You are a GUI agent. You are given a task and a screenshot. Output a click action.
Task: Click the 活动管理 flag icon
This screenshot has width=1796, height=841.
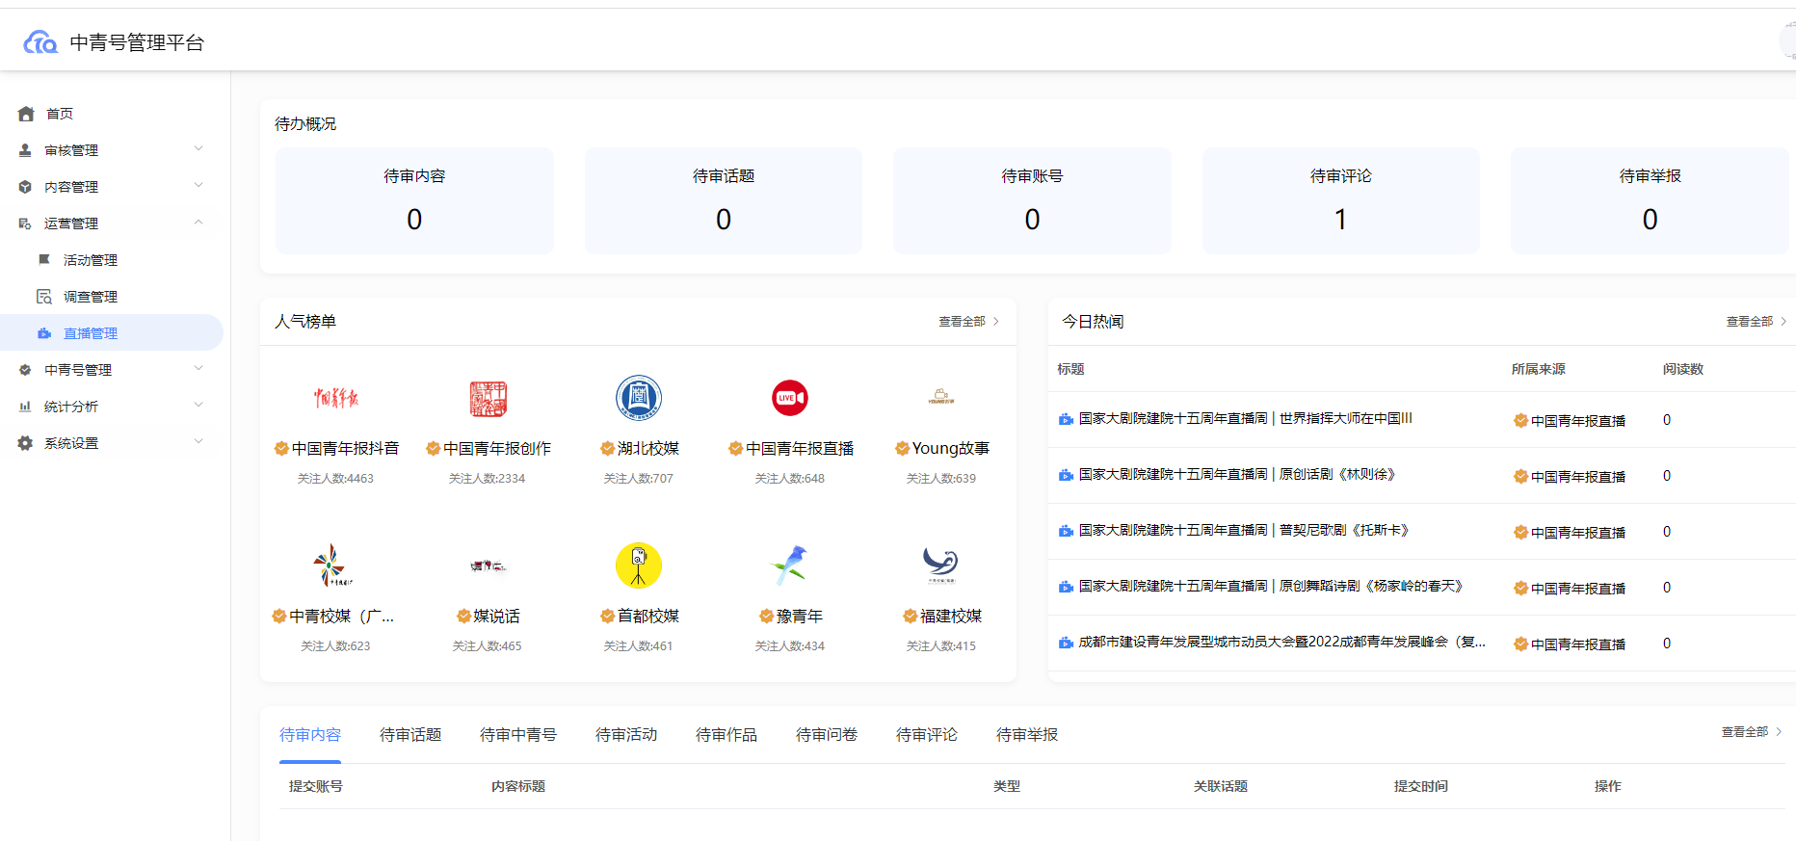pos(44,260)
